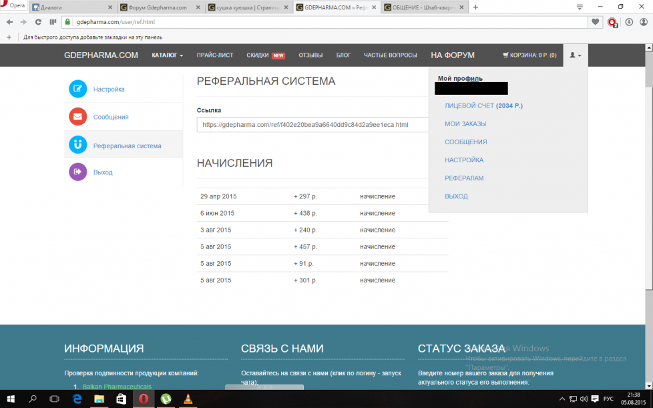Open the Opera main menu
Viewport: 653px width, 408px height.
13,6
